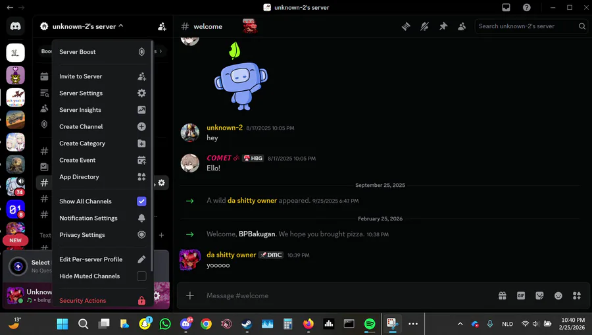Open Steam from the taskbar
The width and height of the screenshot is (592, 335).
[x=247, y=324]
